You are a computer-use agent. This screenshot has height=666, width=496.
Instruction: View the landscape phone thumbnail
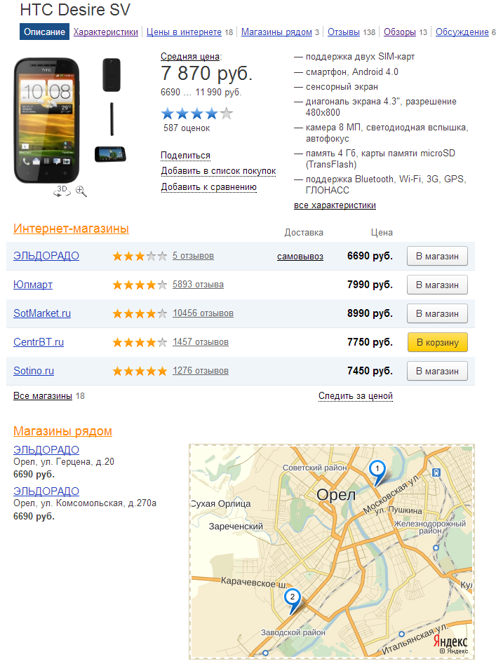pos(111,154)
